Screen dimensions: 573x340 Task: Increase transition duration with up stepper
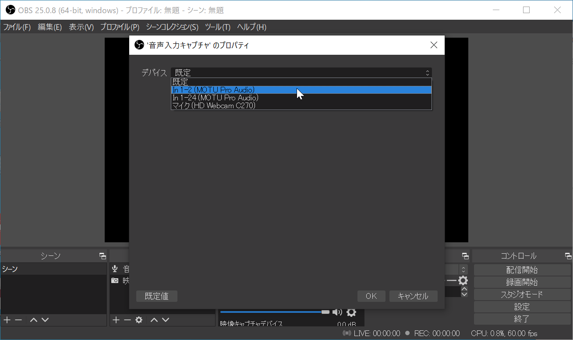coord(464,289)
